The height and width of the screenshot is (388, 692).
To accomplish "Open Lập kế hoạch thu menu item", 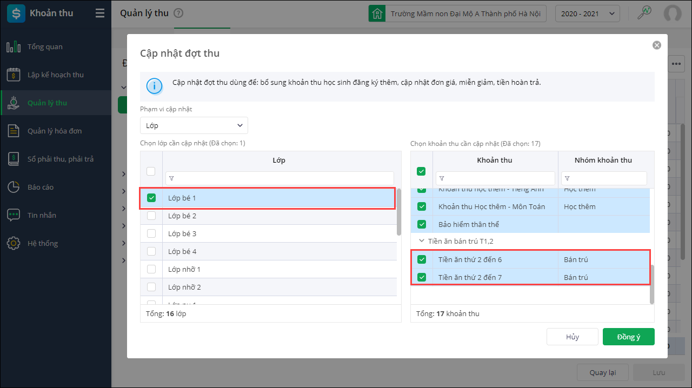I will click(56, 75).
